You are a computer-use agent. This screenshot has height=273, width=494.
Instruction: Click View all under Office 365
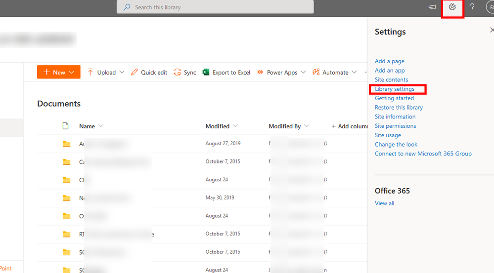[x=384, y=203]
